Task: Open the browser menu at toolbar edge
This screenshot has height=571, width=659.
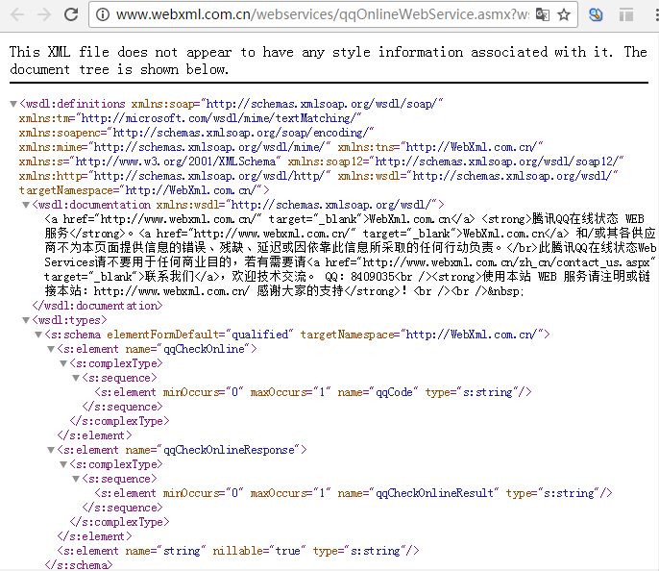Action: click(x=656, y=14)
